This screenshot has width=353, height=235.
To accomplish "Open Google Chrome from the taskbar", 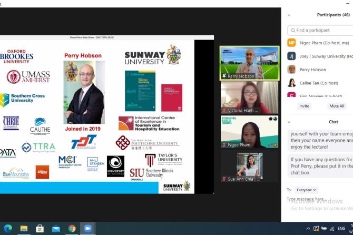I will click(72, 229).
